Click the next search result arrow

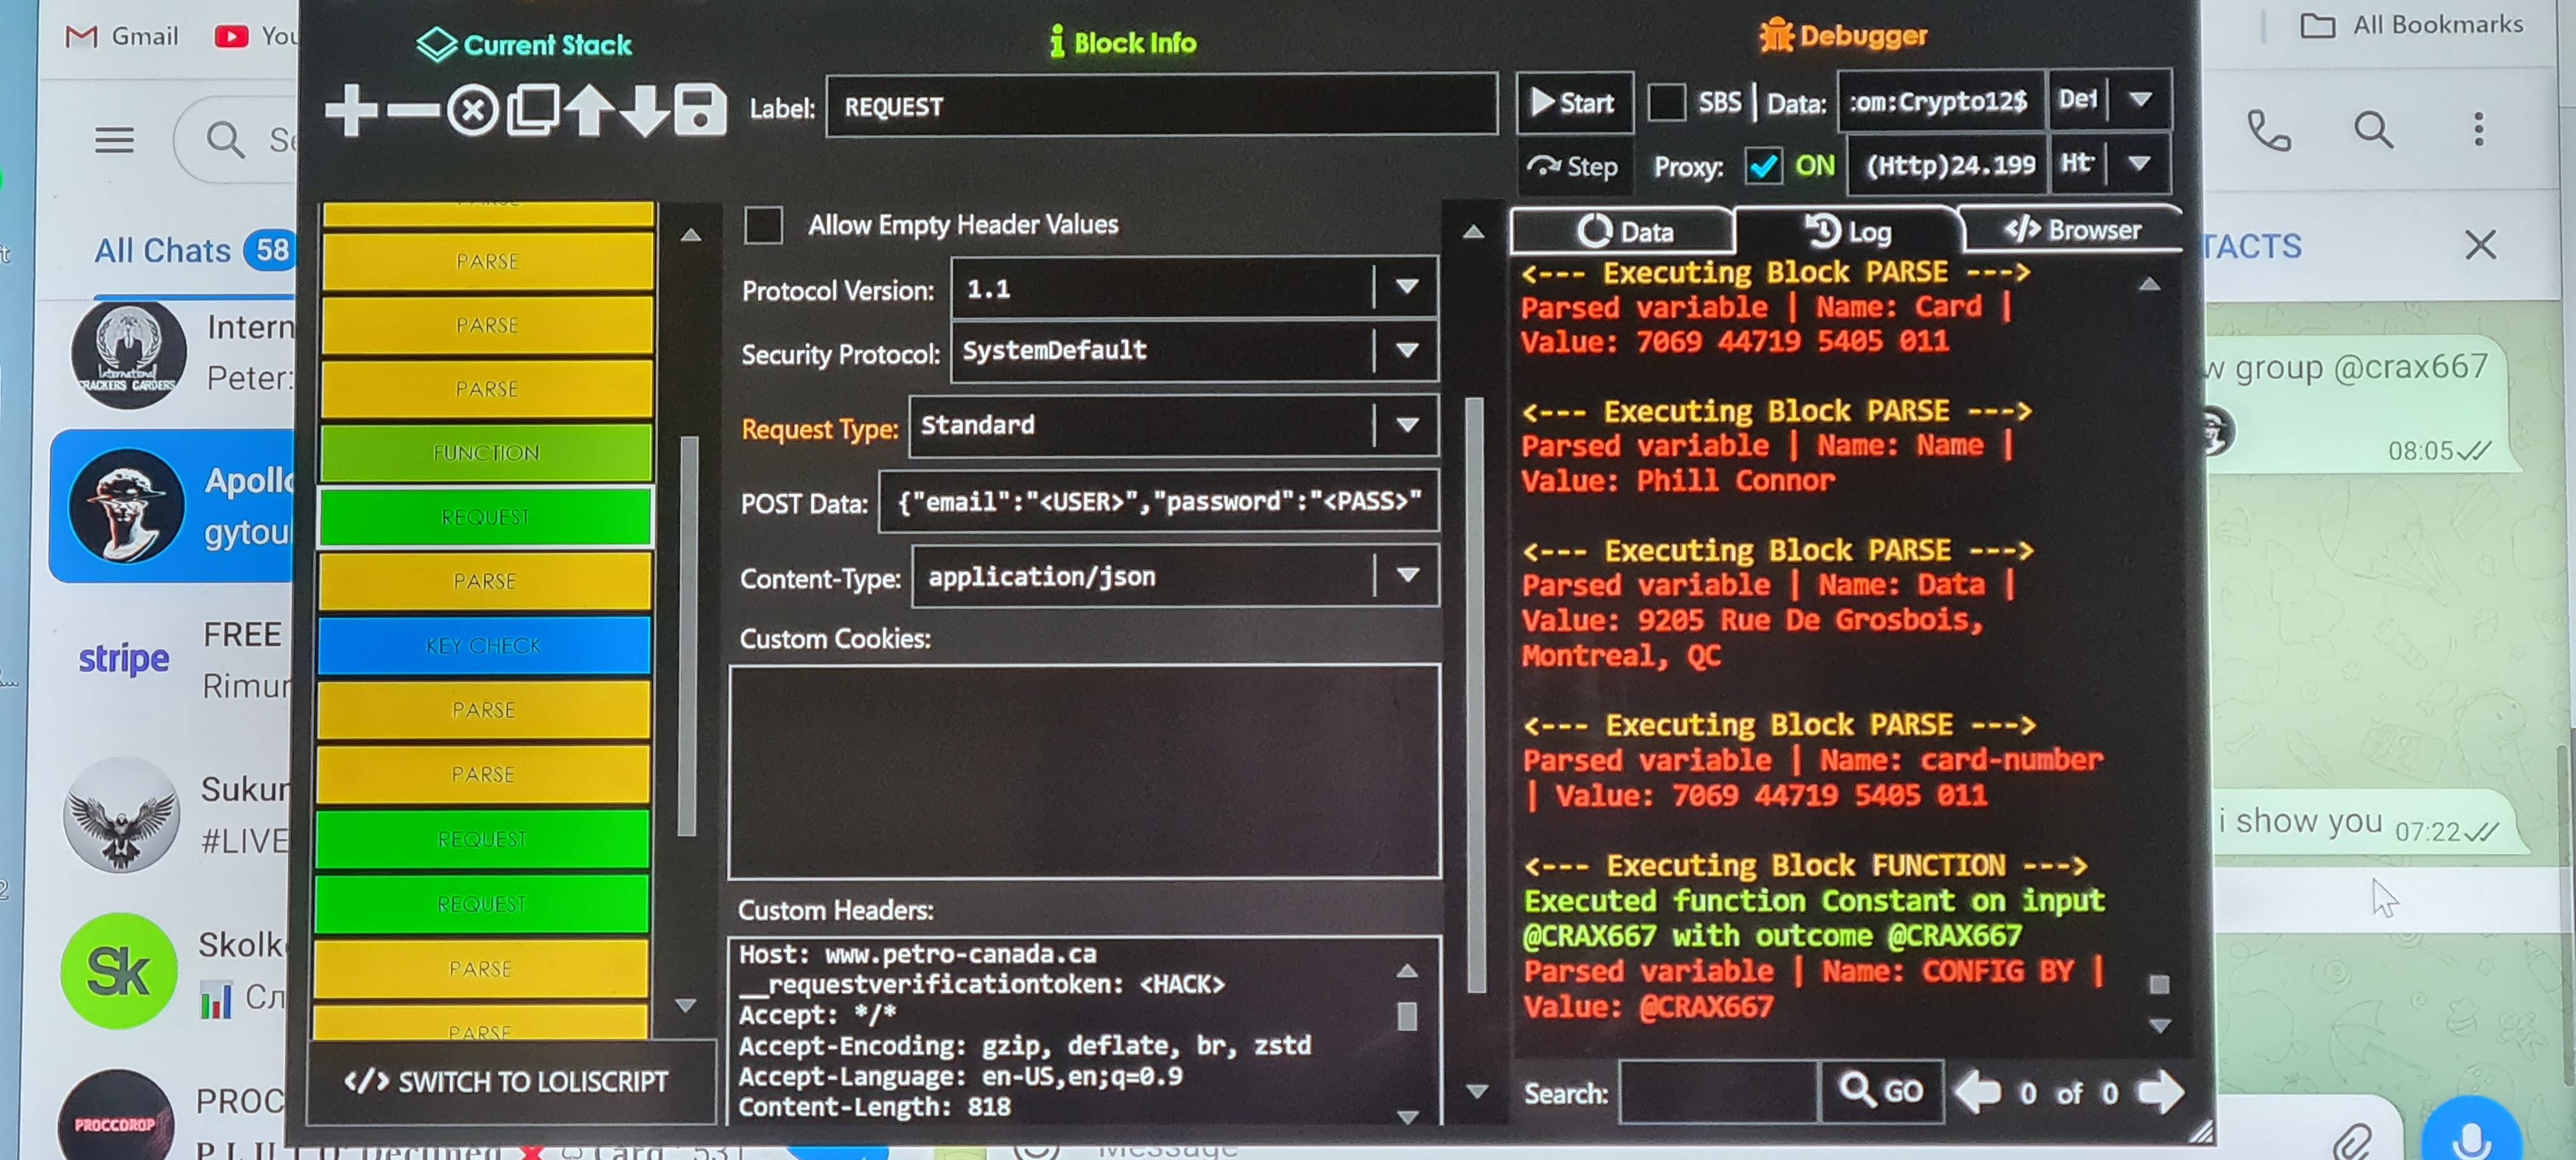click(x=2160, y=1091)
